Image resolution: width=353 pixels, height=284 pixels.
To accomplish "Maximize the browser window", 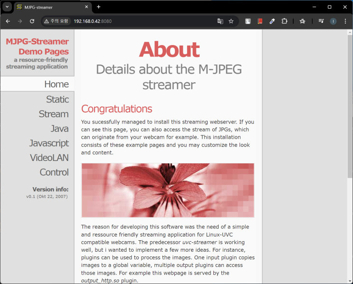I will tap(329, 7).
